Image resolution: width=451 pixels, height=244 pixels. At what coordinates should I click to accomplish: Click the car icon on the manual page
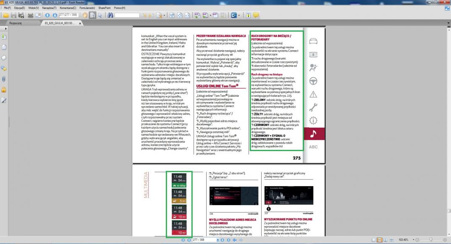313,41
